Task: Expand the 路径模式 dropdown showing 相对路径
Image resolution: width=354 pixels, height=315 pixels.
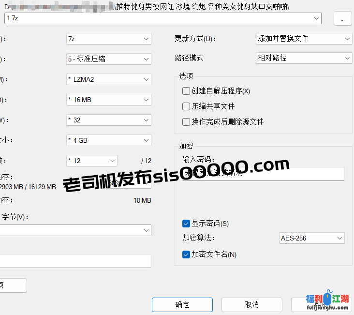Action: point(347,58)
